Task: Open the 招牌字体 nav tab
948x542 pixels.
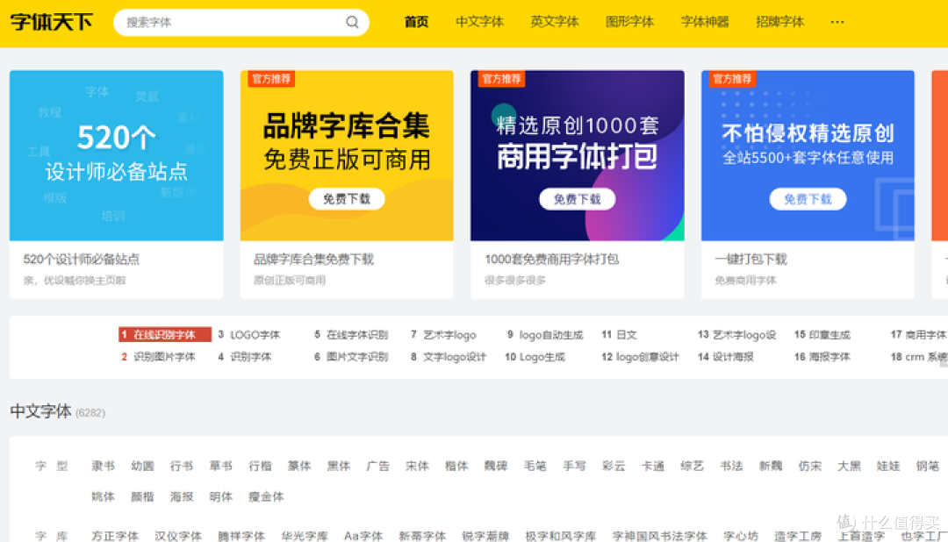Action: coord(780,22)
